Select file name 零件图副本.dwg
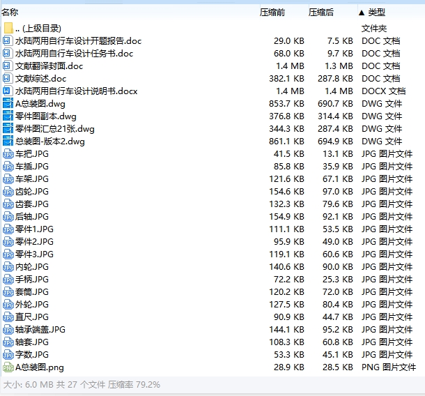Screen dimensions: 425x396 [x=46, y=116]
